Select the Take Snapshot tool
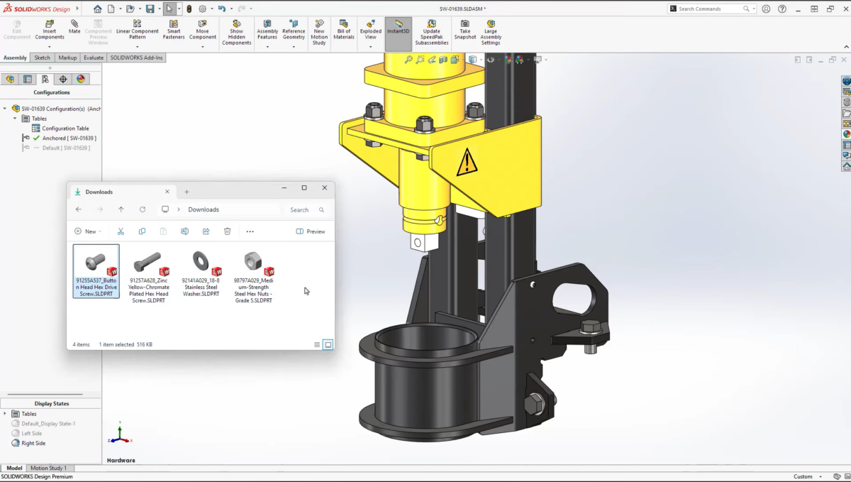The width and height of the screenshot is (851, 482). coord(465,30)
